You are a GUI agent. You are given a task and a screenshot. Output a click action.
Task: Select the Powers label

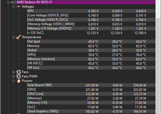pos(27,81)
